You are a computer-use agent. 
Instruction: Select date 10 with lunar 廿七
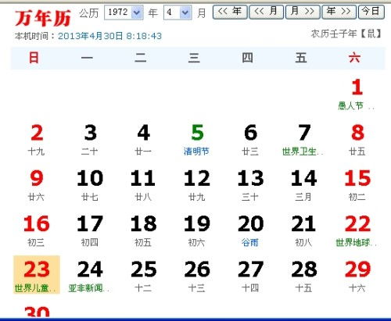(x=90, y=186)
